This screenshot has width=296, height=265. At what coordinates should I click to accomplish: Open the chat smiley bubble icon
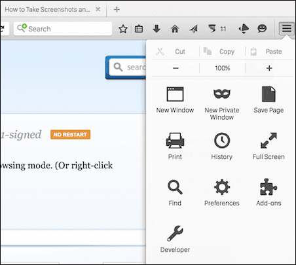pyautogui.click(x=262, y=29)
